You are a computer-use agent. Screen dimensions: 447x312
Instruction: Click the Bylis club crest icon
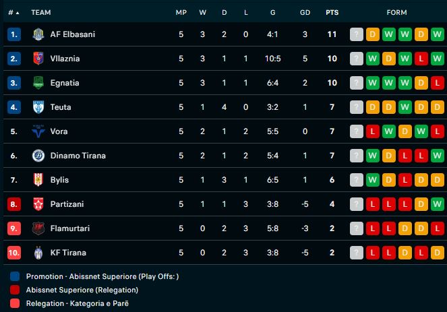tap(38, 180)
